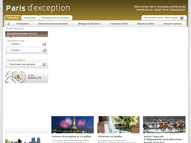Open the Plan Interactif map banner
This screenshot has height=143, width=191.
tap(27, 77)
